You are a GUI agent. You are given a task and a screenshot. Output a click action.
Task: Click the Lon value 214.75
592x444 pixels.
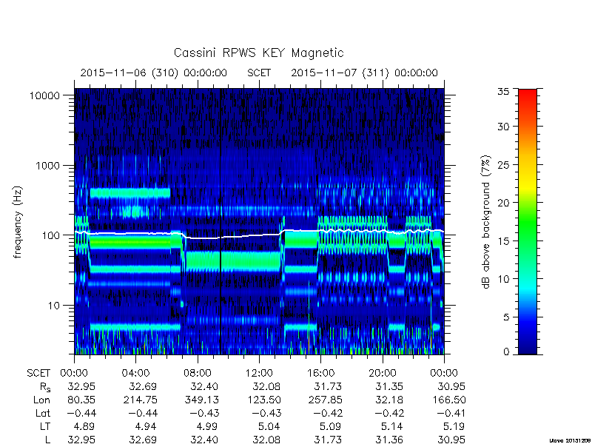(x=141, y=400)
